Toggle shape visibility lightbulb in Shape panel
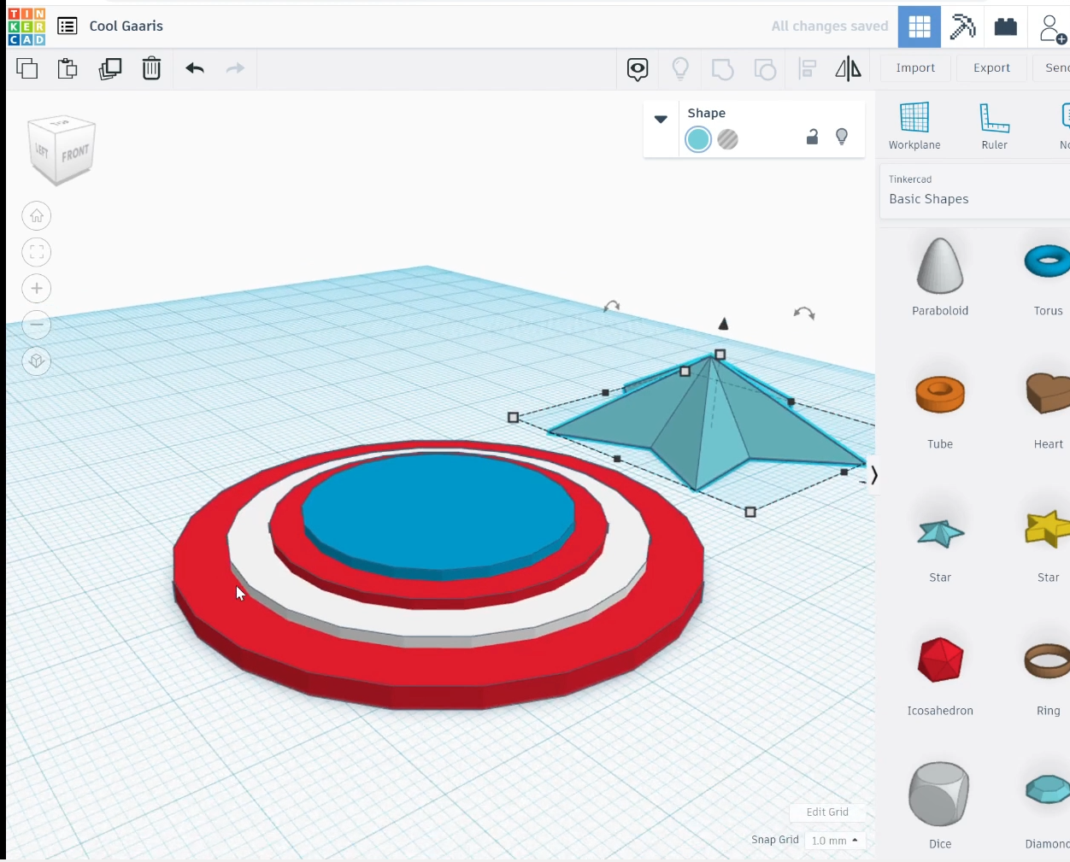1070x862 pixels. [x=842, y=137]
